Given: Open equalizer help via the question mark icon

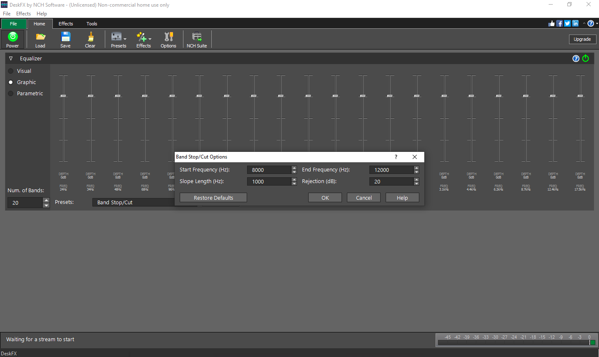Looking at the screenshot, I should tap(576, 58).
